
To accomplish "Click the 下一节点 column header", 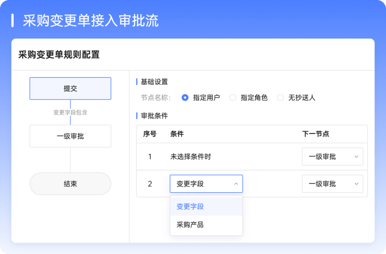I will (316, 134).
